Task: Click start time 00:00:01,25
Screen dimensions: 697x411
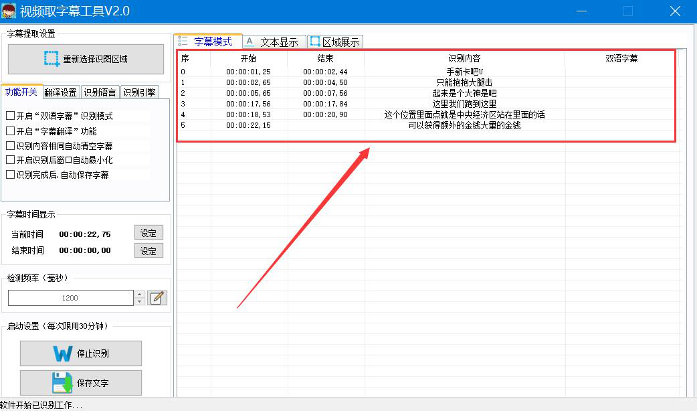Action: [x=248, y=72]
